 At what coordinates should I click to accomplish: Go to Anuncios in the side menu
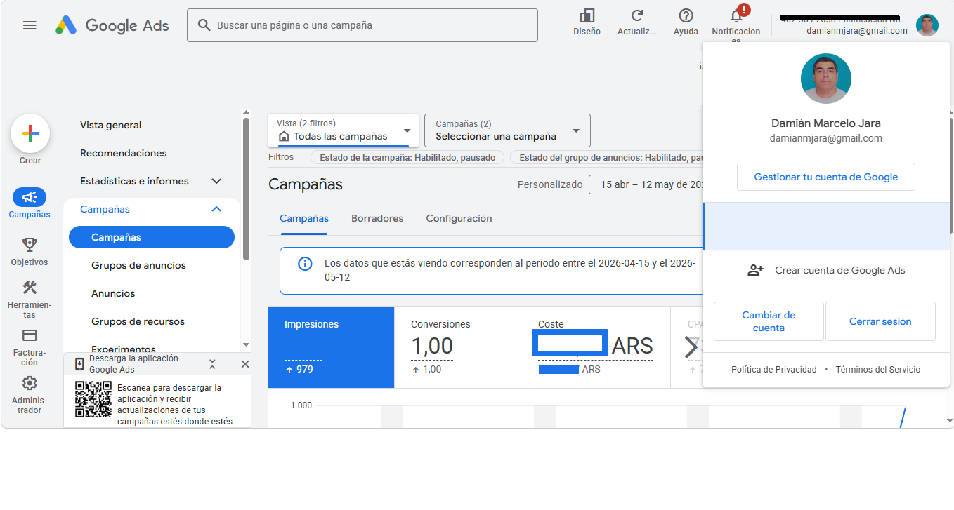(113, 293)
